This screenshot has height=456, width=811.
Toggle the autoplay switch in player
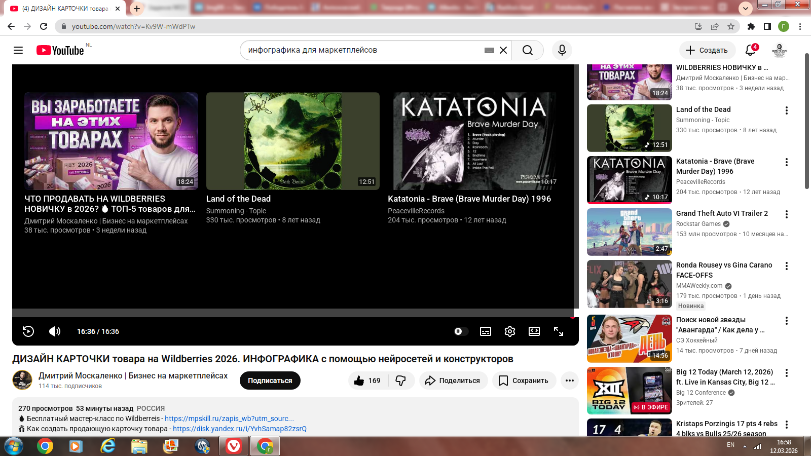coord(460,331)
